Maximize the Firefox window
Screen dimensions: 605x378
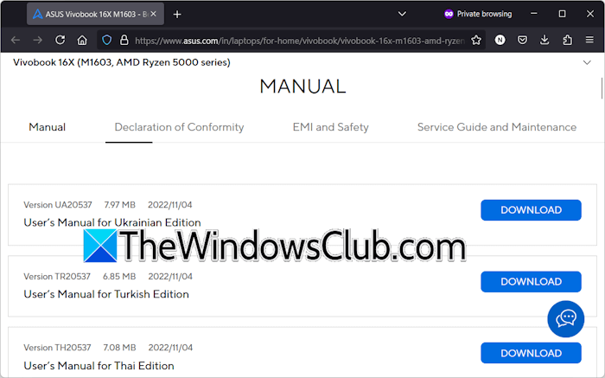[x=562, y=14]
